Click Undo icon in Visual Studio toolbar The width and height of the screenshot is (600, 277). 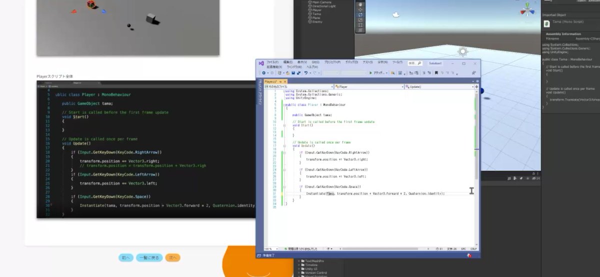[306, 73]
